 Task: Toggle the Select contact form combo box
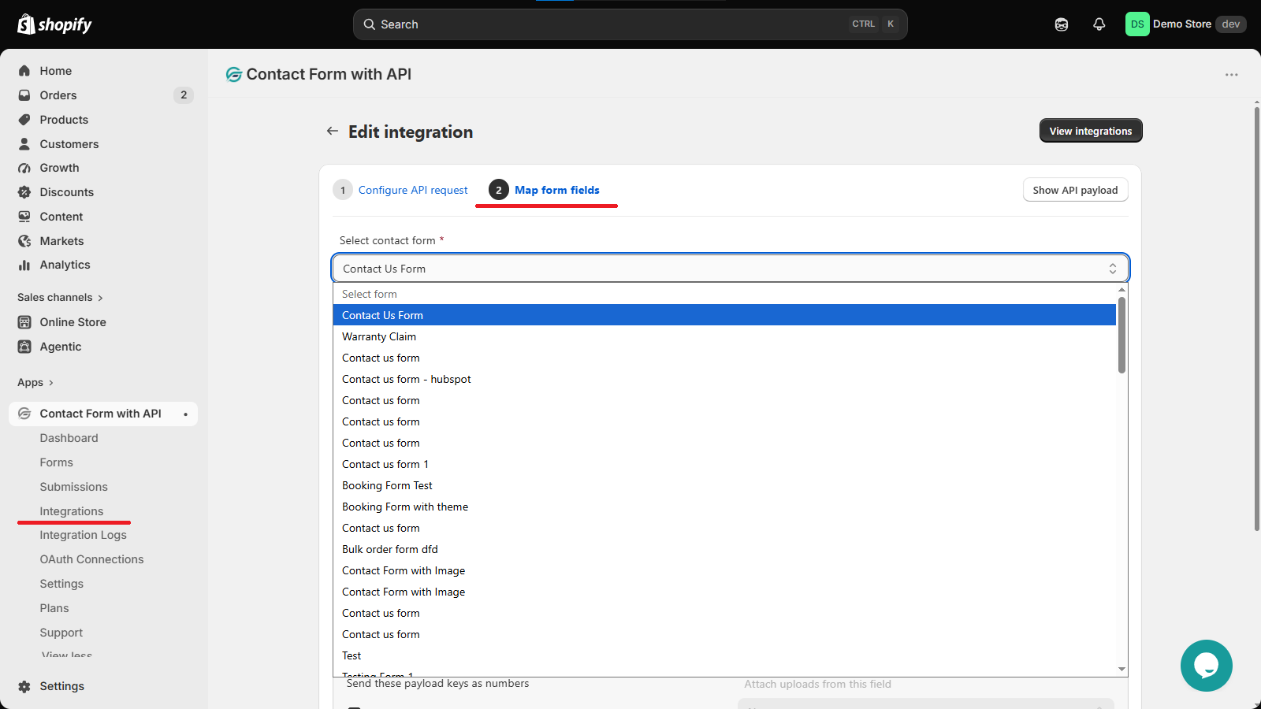731,268
